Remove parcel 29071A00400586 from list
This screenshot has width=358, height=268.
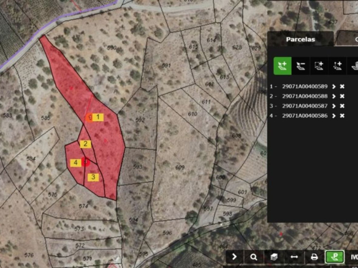pos(342,116)
